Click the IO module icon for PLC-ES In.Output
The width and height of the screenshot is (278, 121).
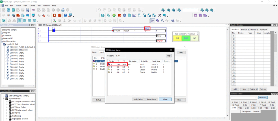pyautogui.click(x=8, y=47)
